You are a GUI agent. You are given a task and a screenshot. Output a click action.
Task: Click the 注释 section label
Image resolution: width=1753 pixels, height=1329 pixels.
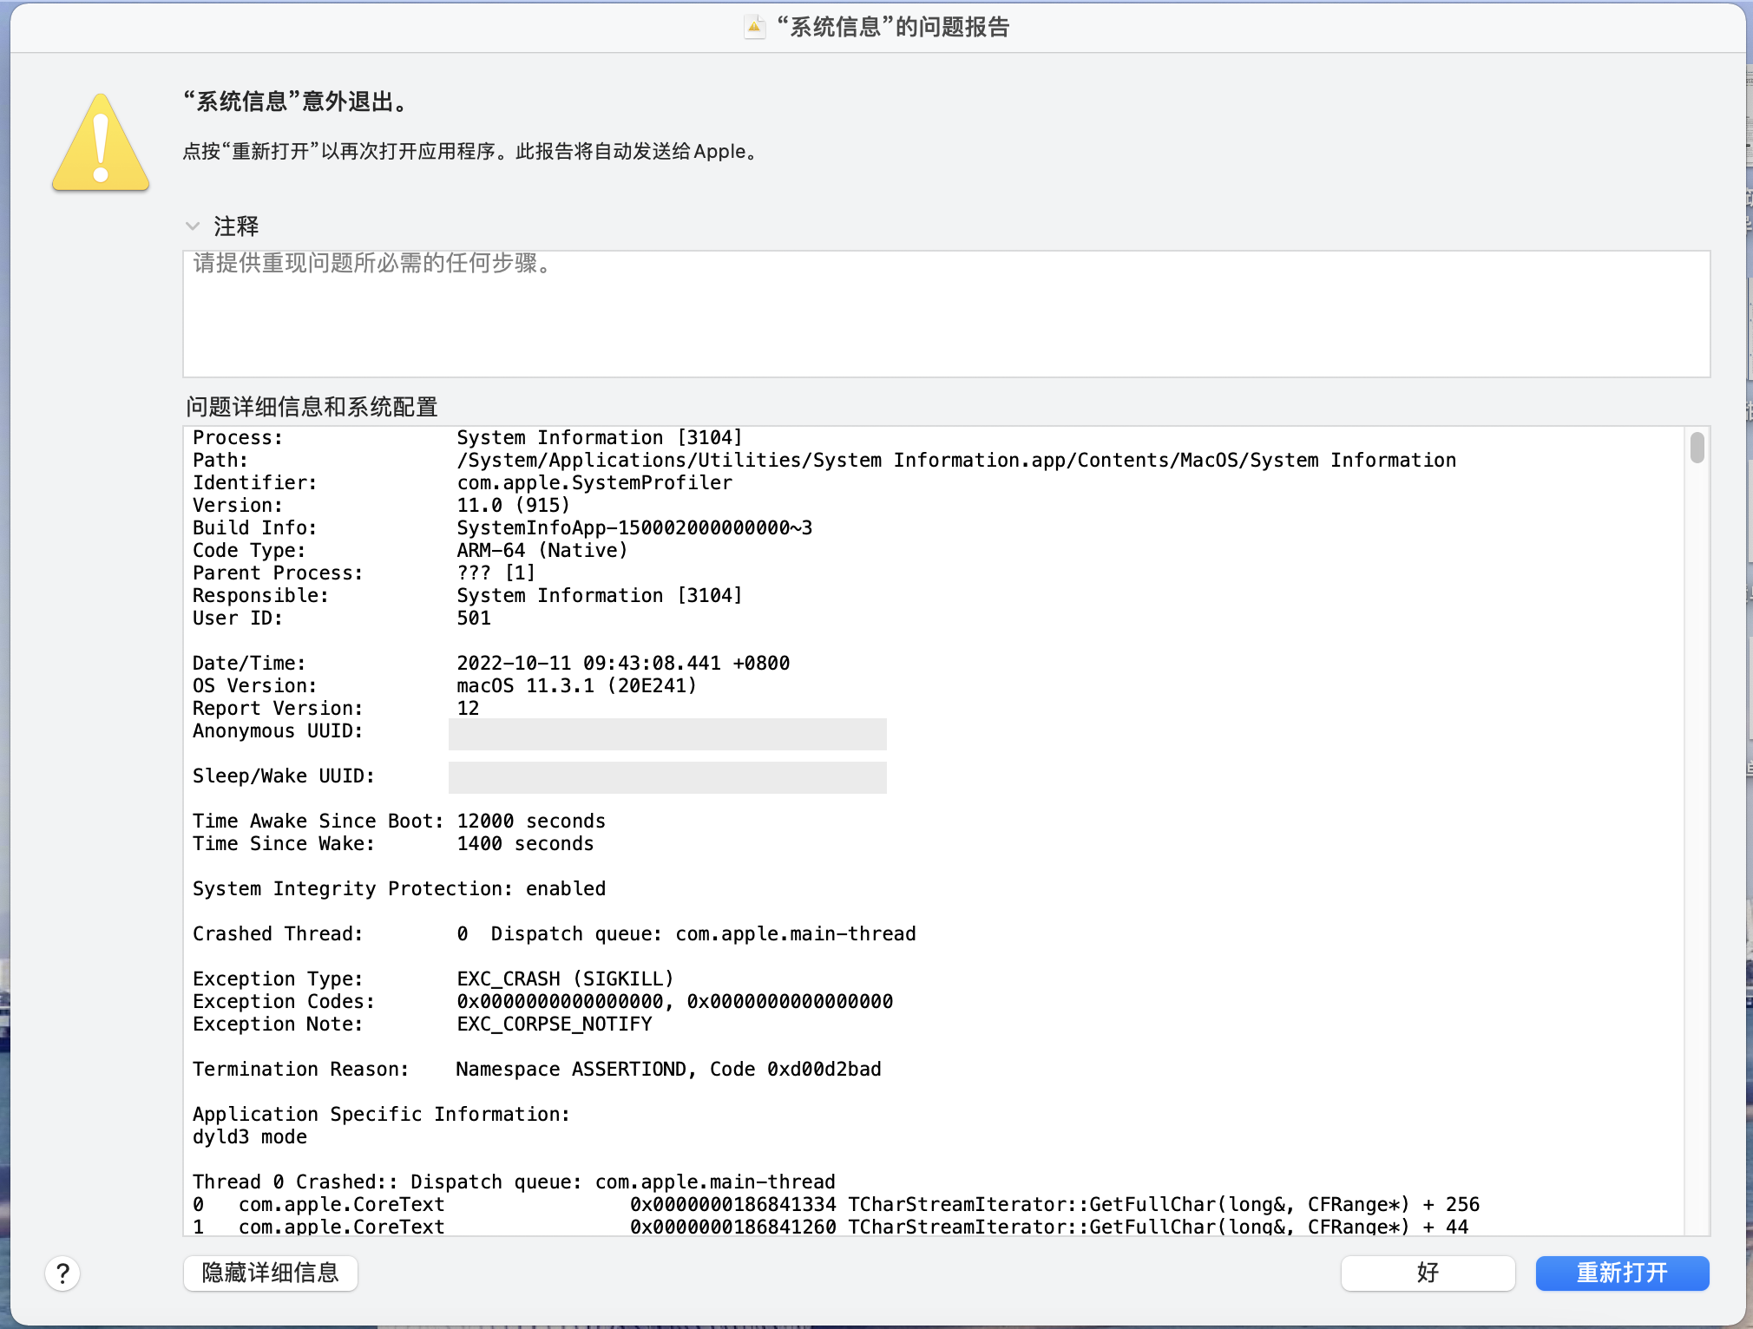(x=236, y=226)
